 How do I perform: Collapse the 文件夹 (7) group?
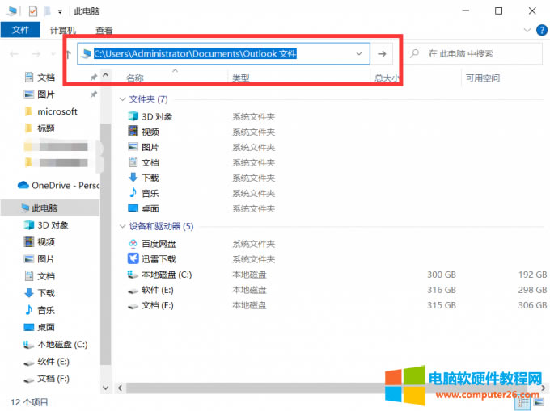click(x=122, y=99)
